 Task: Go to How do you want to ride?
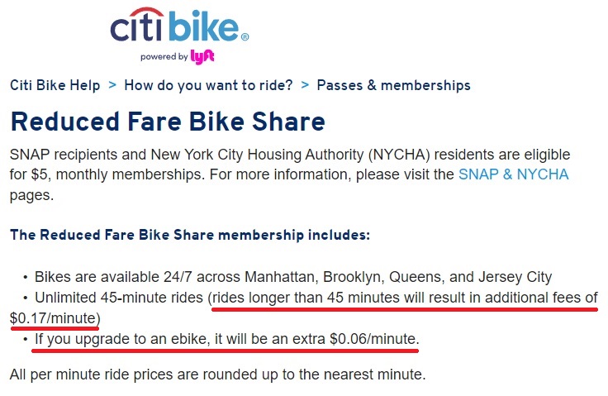(x=208, y=85)
